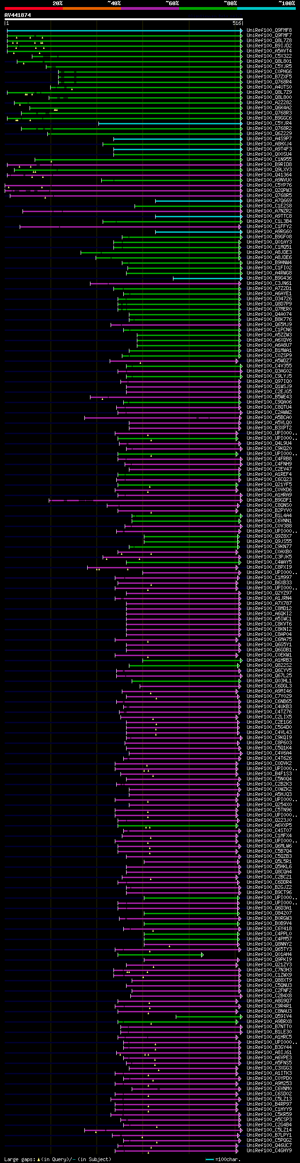
Task: Click the cyan alignment bar for UniRef100_C5YJR4
Action: tap(169, 123)
